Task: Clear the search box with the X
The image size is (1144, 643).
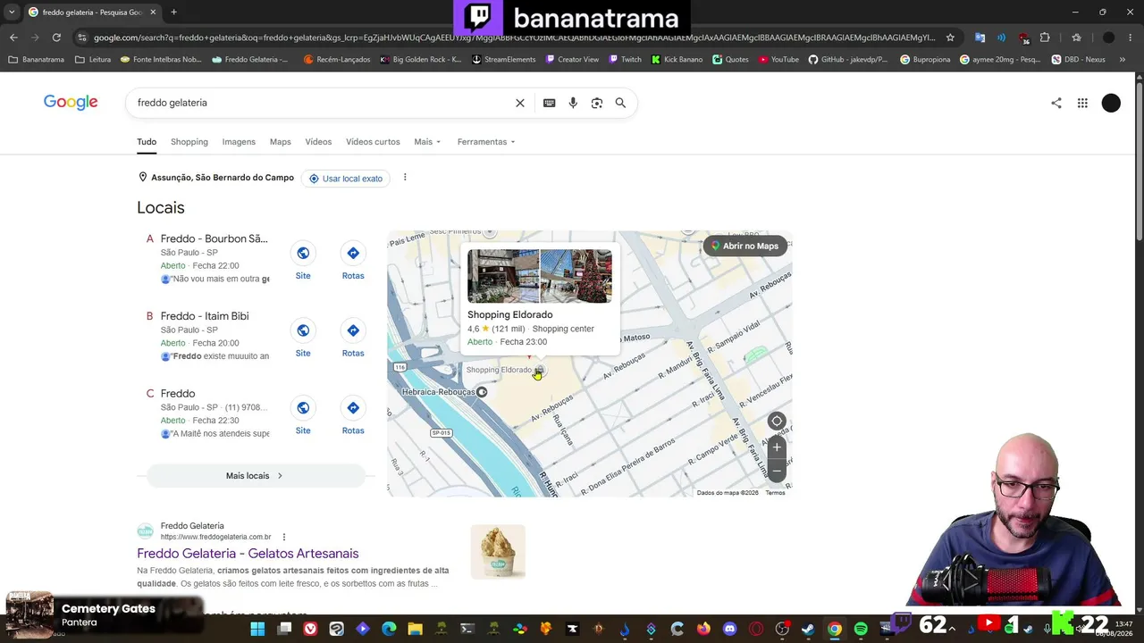Action: pos(520,103)
